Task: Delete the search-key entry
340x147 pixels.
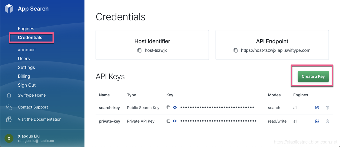Action: 327,107
